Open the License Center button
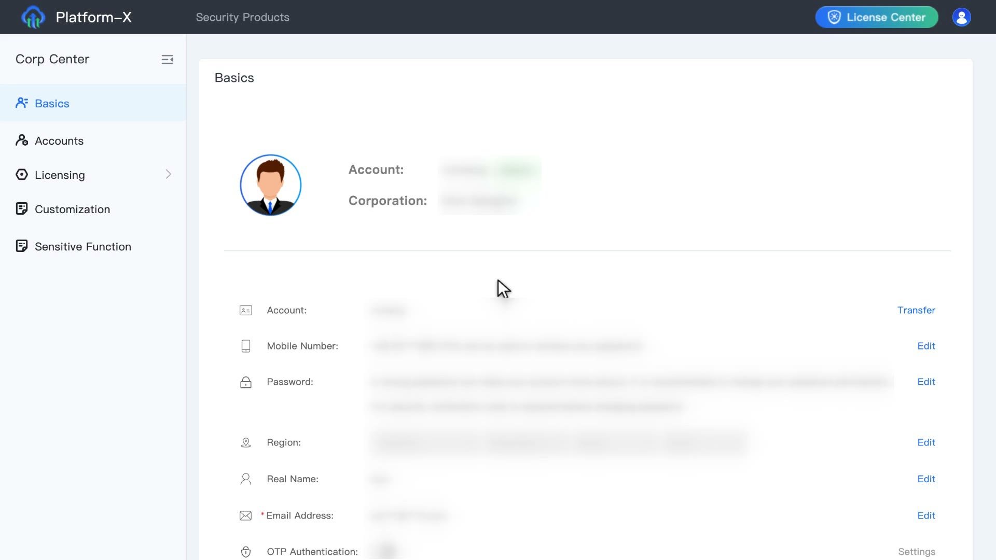Image resolution: width=996 pixels, height=560 pixels. coord(877,17)
